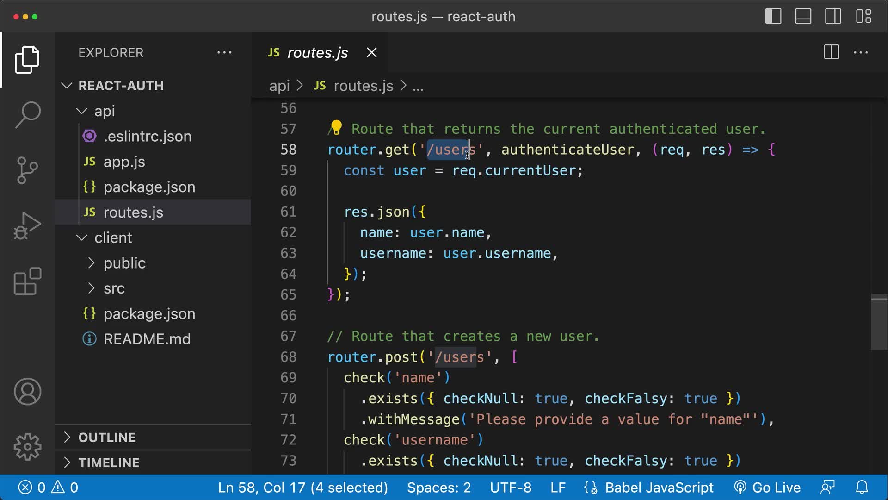Image resolution: width=888 pixels, height=500 pixels.
Task: Open the Accounts menu
Action: 27,392
